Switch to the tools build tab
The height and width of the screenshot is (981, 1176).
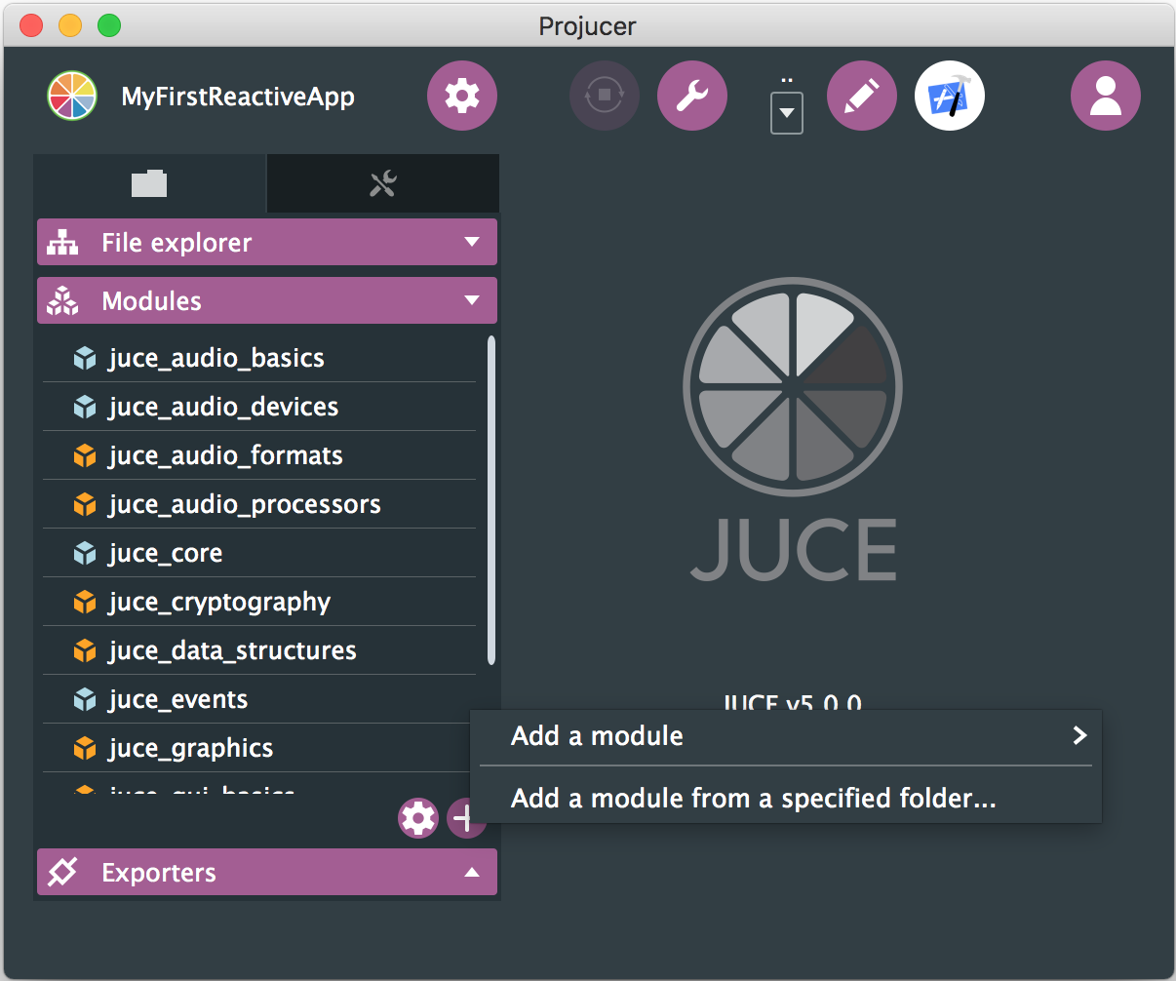tap(383, 183)
